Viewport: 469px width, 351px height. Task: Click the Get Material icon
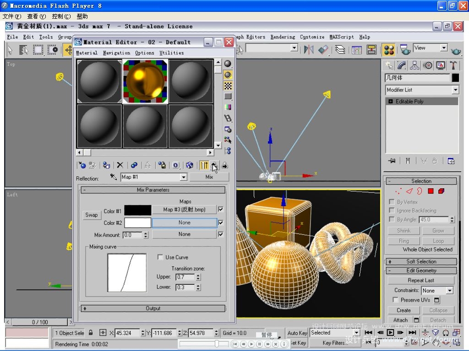point(82,165)
